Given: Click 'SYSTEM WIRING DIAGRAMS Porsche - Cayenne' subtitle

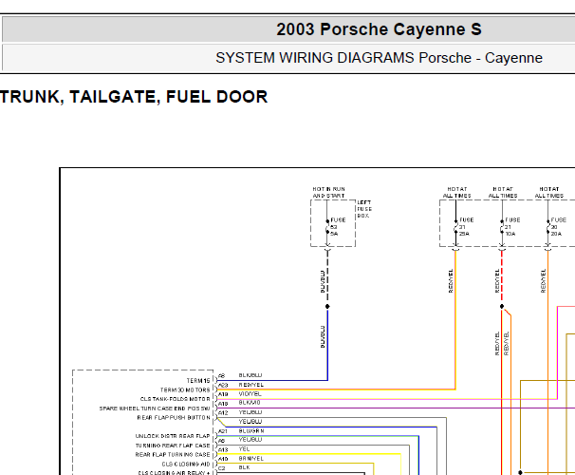Looking at the screenshot, I should click(x=379, y=58).
